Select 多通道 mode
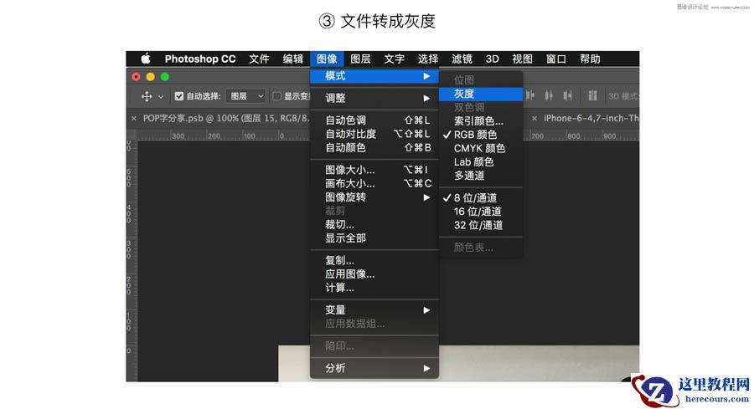The image size is (754, 409). (x=480, y=176)
